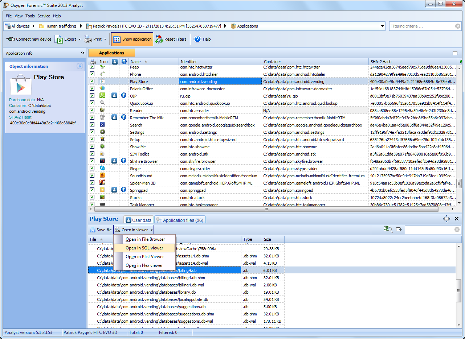Switch to the User data tab

[x=138, y=220]
